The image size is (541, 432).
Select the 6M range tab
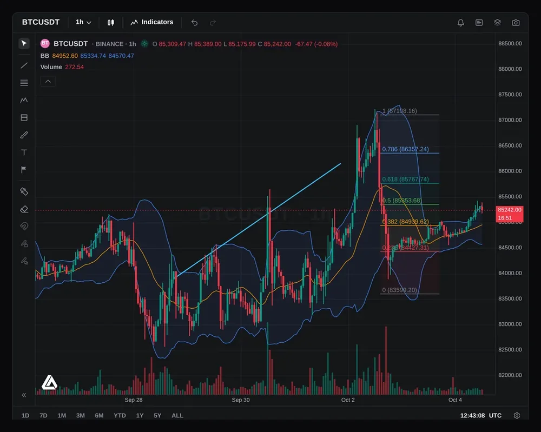[x=99, y=415]
